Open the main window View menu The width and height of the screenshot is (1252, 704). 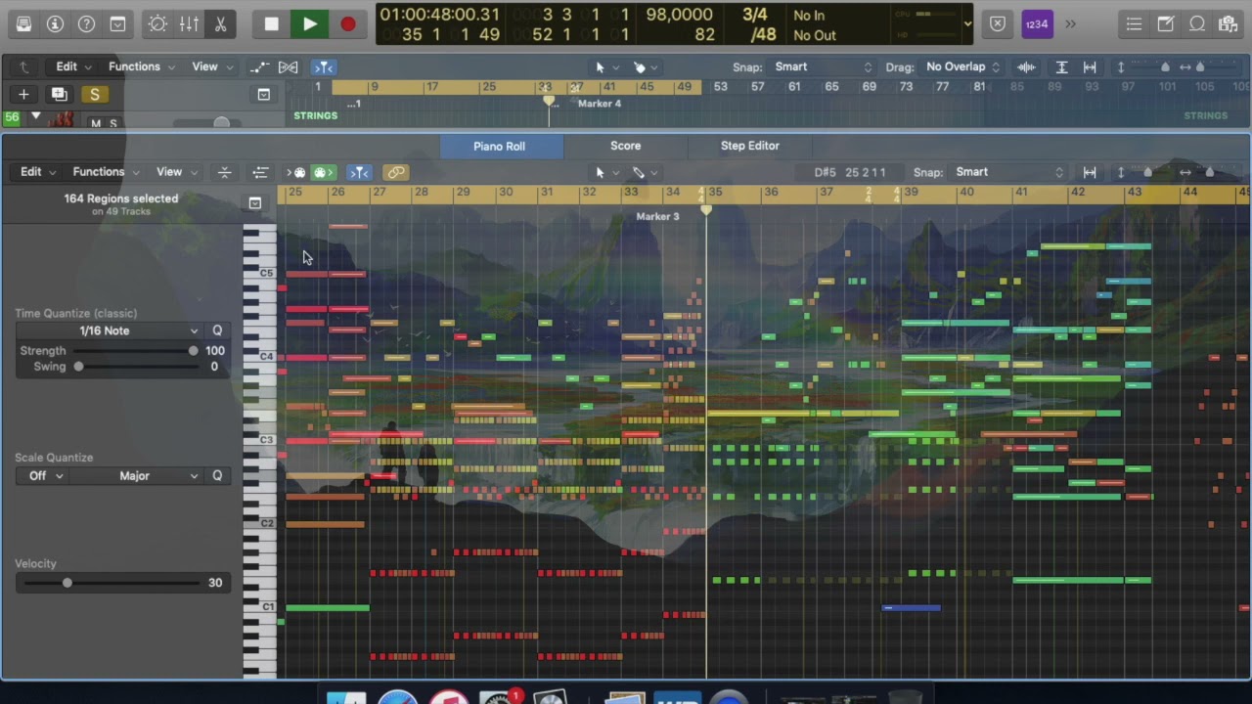(x=211, y=66)
